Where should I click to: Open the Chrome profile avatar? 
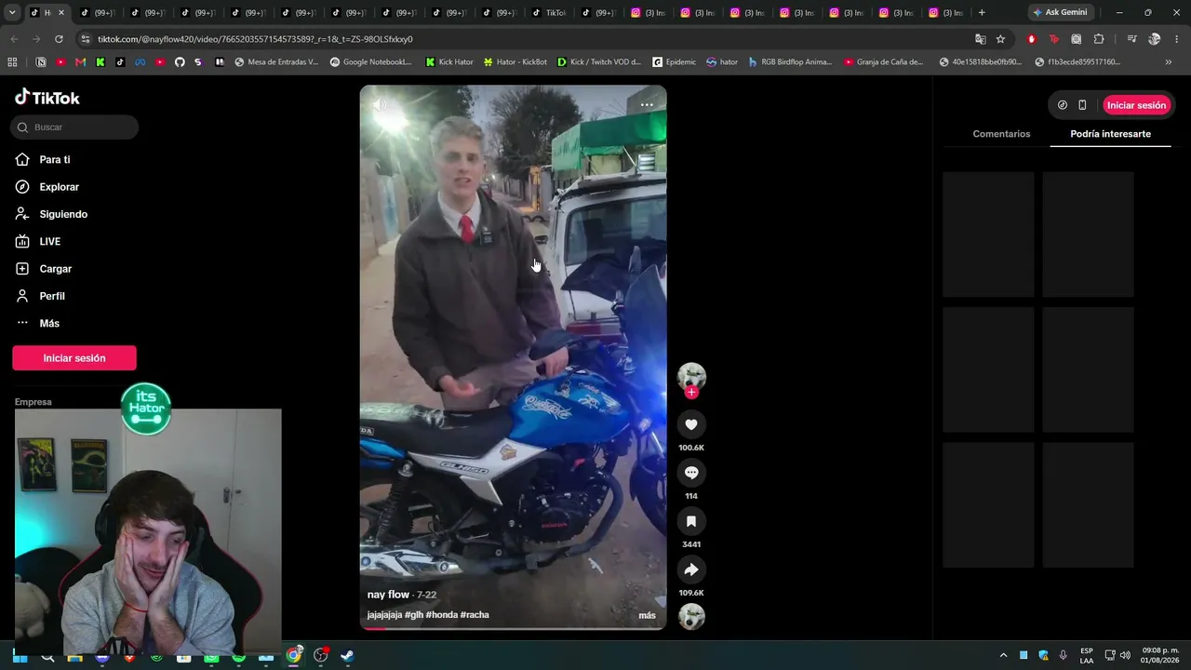(1155, 39)
